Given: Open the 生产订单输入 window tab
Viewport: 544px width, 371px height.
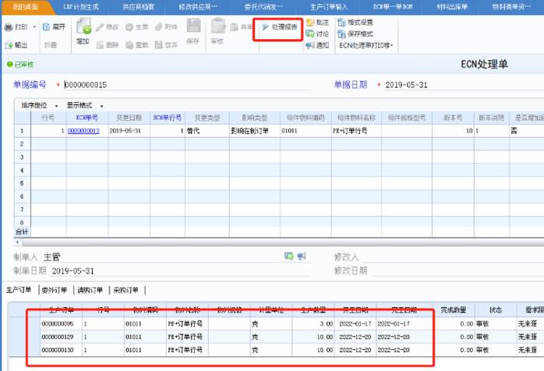Looking at the screenshot, I should [328, 5].
